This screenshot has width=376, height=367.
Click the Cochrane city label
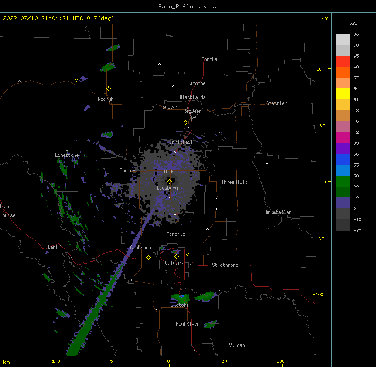(x=140, y=248)
